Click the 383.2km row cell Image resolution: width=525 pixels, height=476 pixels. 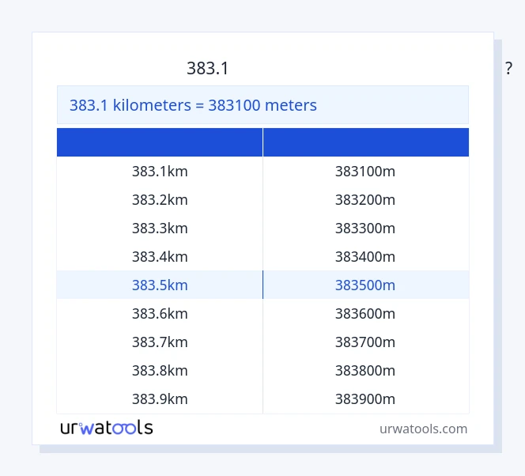160,200
